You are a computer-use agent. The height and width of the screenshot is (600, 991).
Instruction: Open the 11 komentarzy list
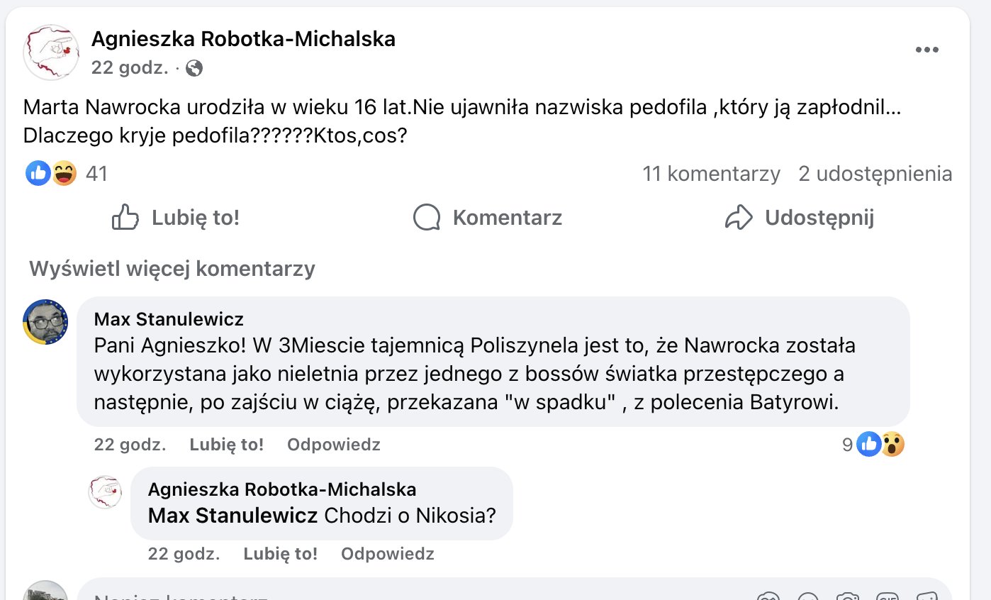tap(711, 174)
